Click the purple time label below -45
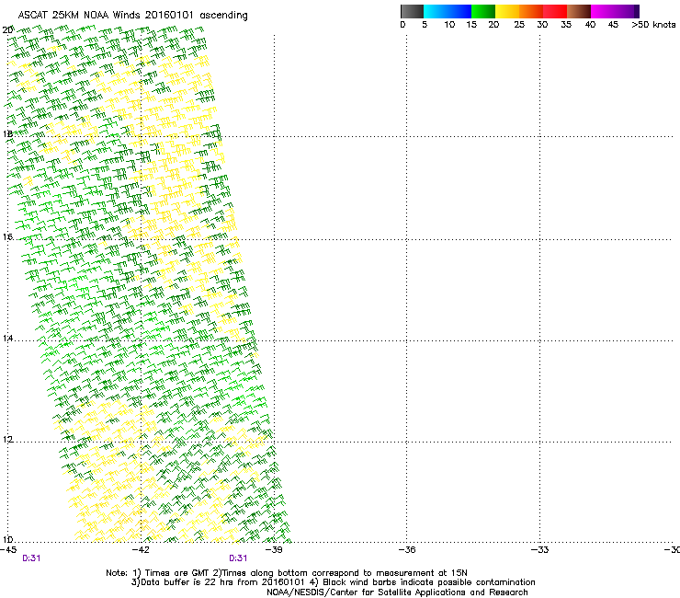680x598 pixels. tap(31, 558)
